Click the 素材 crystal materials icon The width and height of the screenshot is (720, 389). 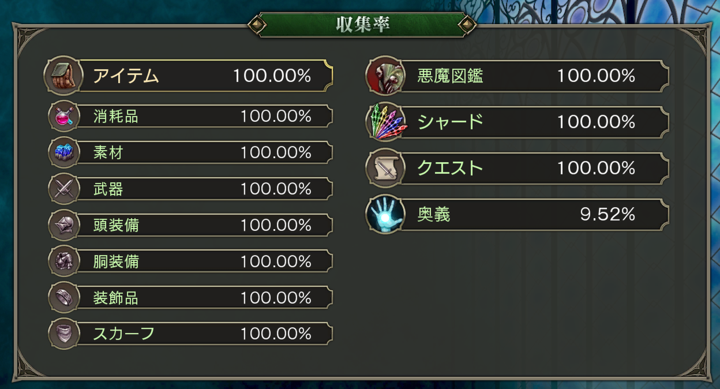(63, 152)
